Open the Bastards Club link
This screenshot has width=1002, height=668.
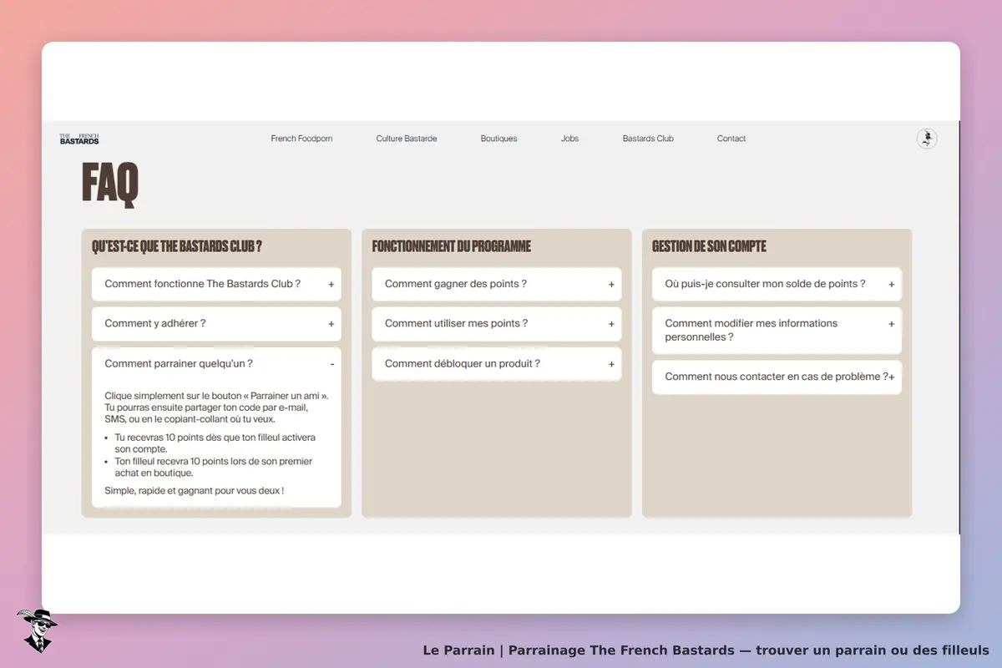tap(648, 139)
